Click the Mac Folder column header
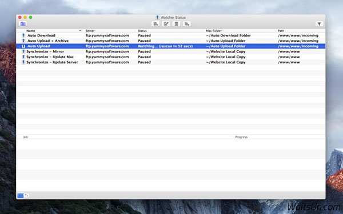The image size is (343, 214). tap(214, 31)
